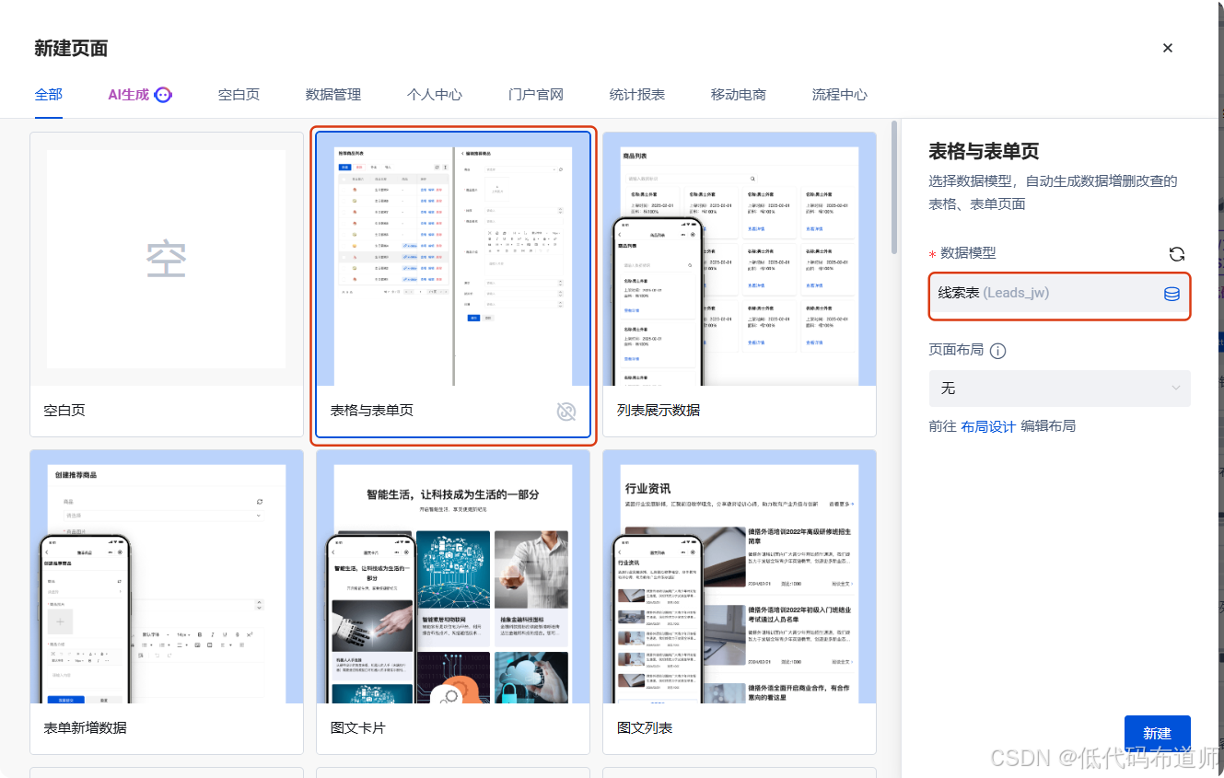Click the 新建页面 dialog title
Screen dimensions: 1224x778
71,48
